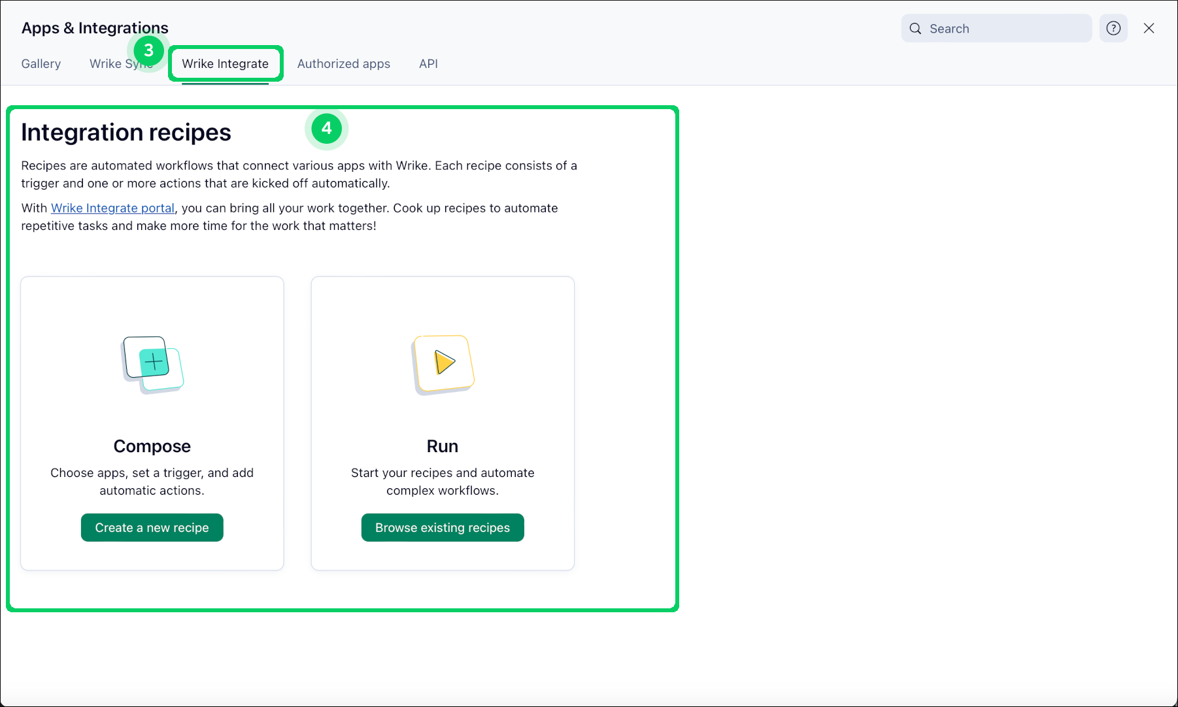The image size is (1178, 707).
Task: Click the Integration recipes heading
Action: pyautogui.click(x=126, y=132)
